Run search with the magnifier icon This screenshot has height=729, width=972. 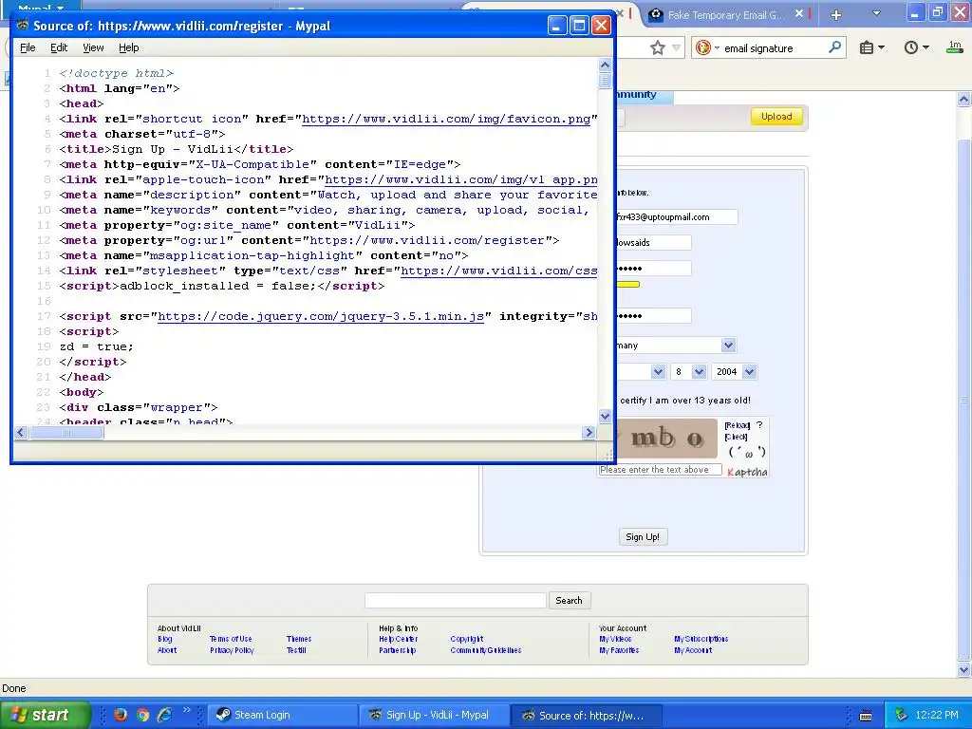point(835,47)
